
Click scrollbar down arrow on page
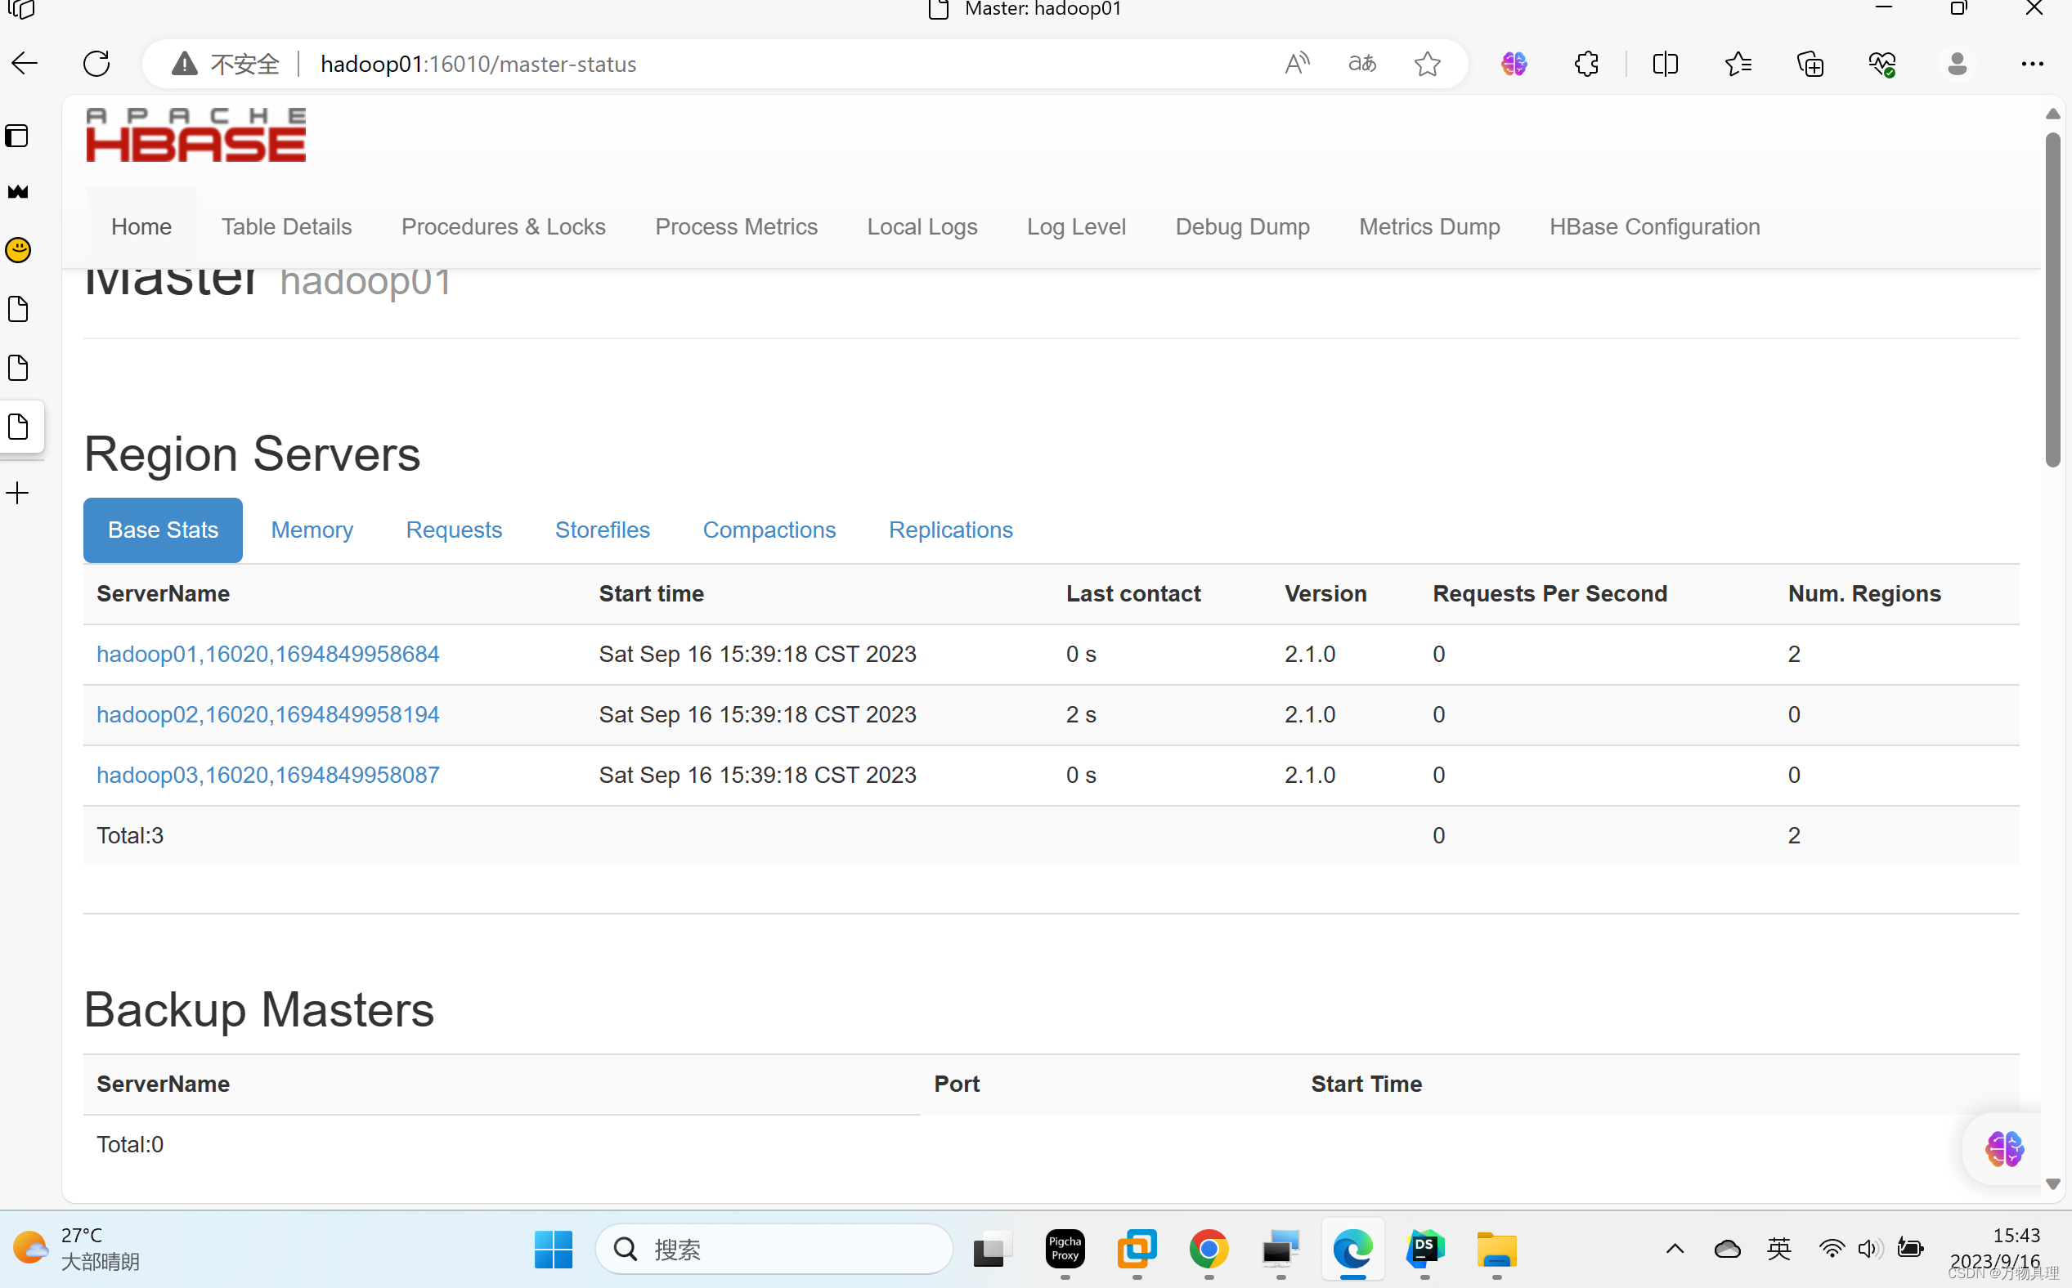pyautogui.click(x=2052, y=1183)
